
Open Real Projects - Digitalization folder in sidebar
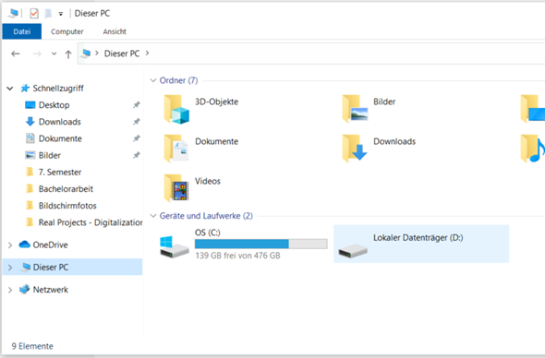coord(91,222)
